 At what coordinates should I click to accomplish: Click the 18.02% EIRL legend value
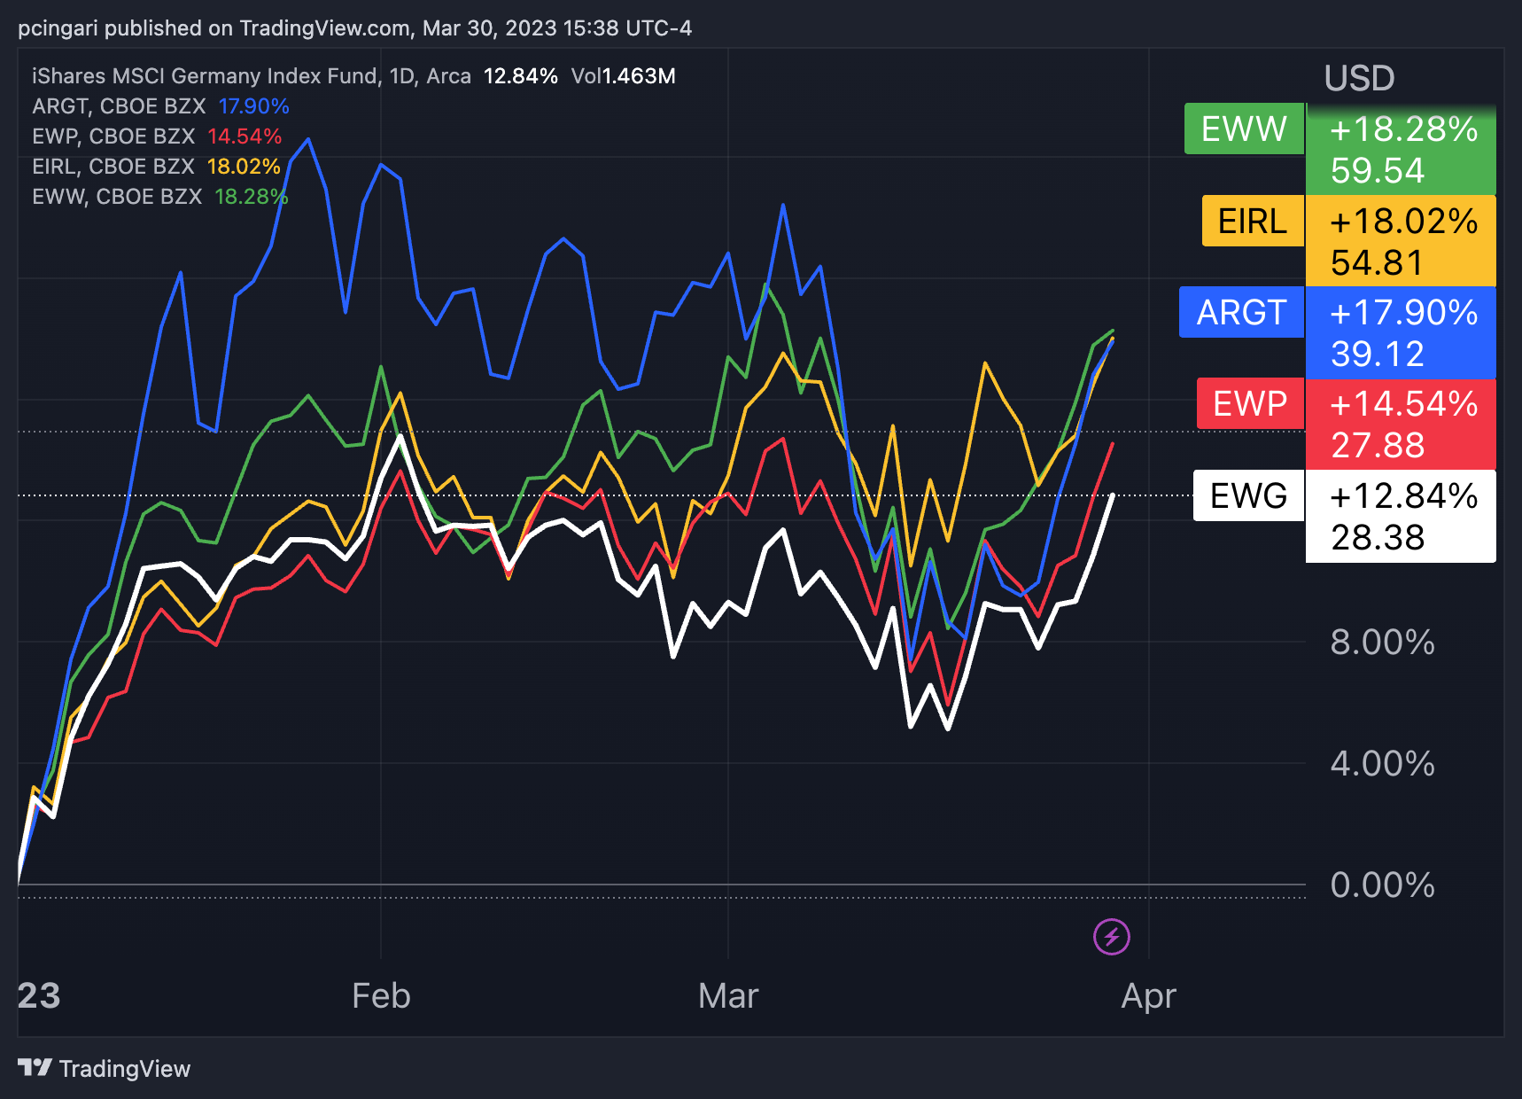point(244,167)
